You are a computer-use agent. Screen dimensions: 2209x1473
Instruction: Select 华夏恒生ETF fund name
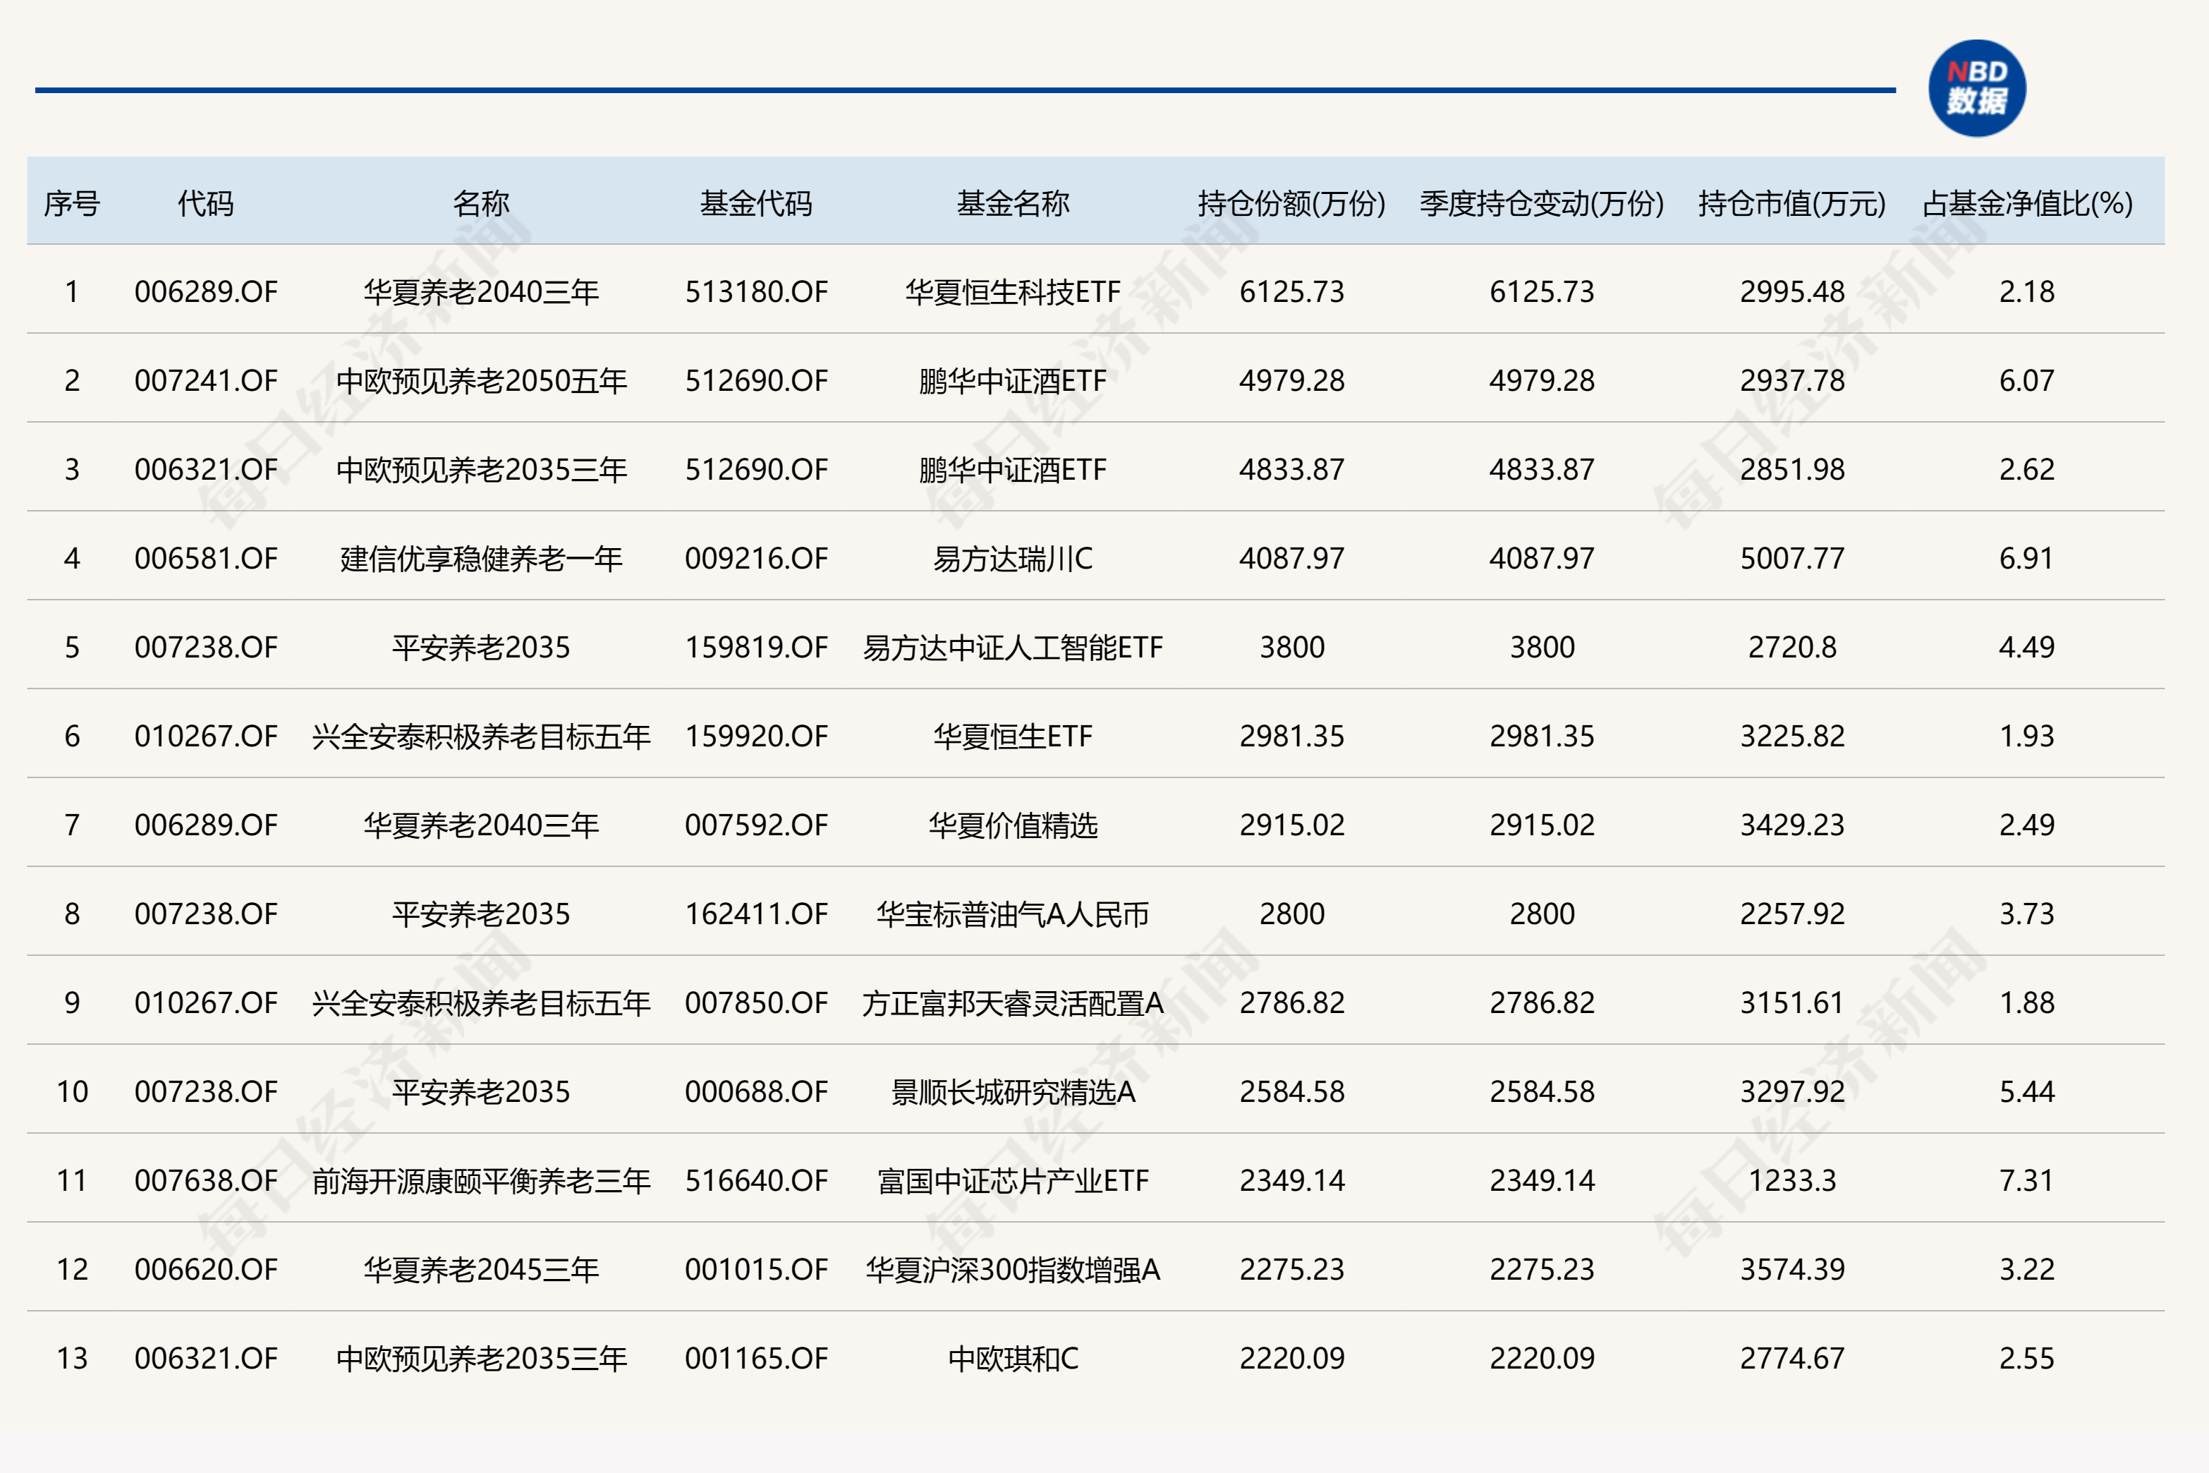point(1014,736)
